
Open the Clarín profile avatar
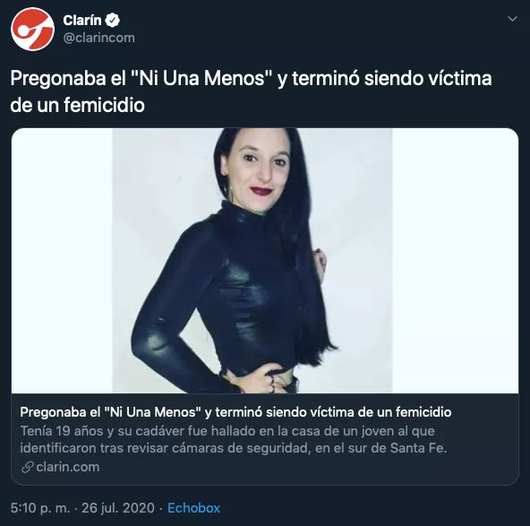click(32, 30)
